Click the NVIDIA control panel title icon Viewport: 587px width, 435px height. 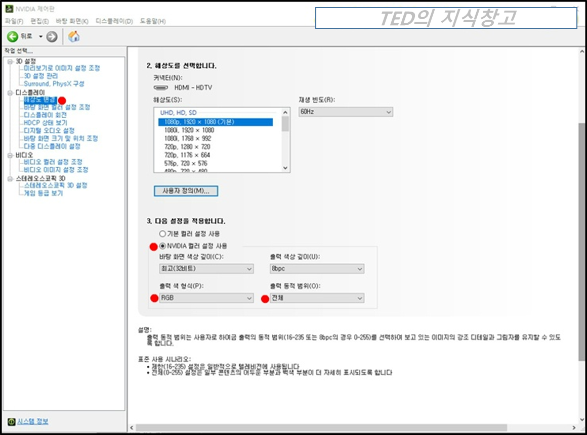[x=9, y=9]
